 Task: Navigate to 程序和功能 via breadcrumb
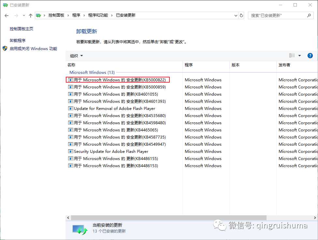pos(98,15)
